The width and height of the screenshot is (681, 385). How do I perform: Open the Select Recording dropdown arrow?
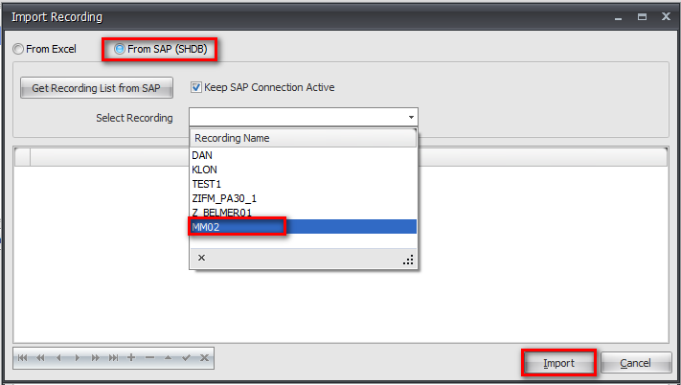point(411,117)
